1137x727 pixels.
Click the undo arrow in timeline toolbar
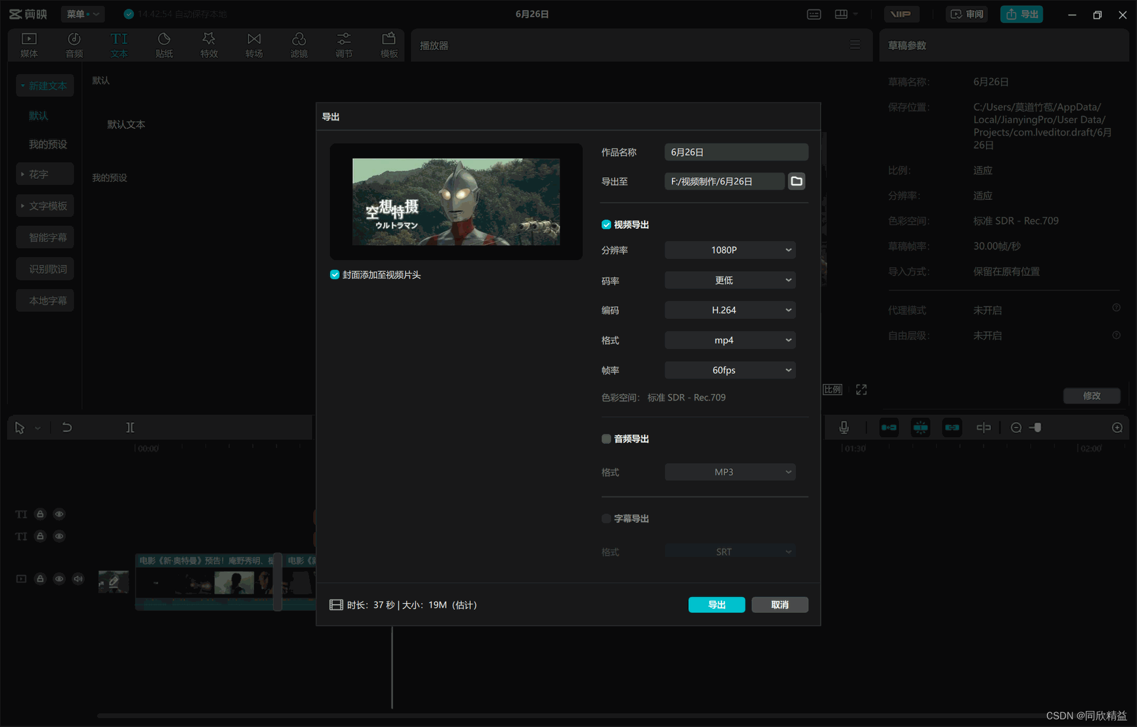(x=67, y=427)
